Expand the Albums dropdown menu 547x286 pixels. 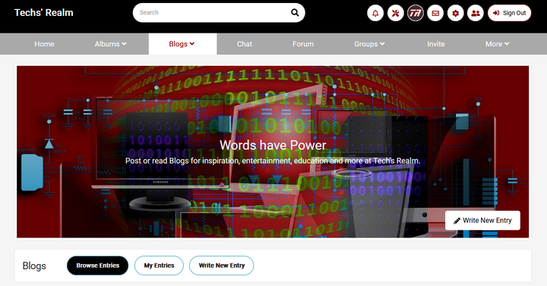point(111,44)
